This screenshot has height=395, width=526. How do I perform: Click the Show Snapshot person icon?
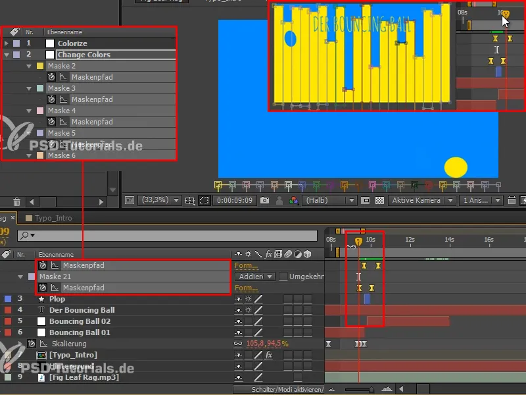[x=279, y=201]
